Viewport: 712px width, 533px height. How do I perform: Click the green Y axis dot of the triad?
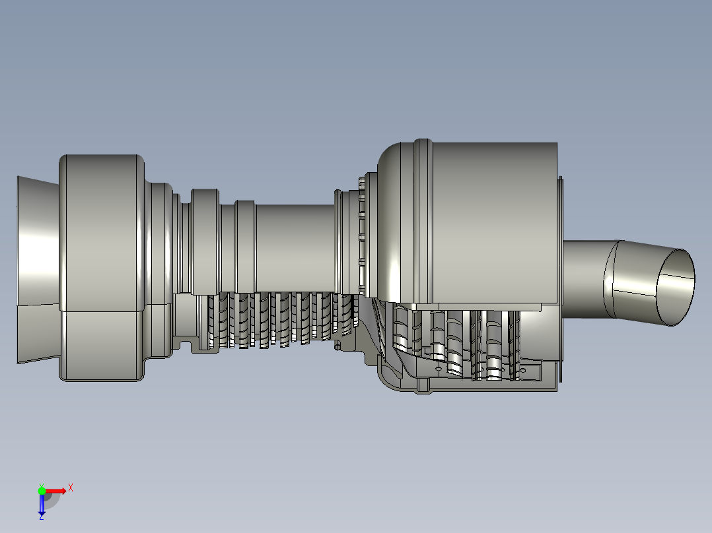coord(42,490)
